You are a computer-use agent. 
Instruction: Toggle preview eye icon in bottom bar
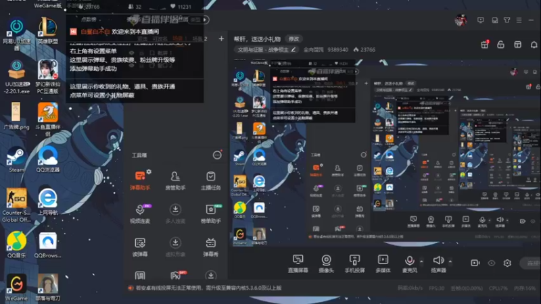click(492, 263)
